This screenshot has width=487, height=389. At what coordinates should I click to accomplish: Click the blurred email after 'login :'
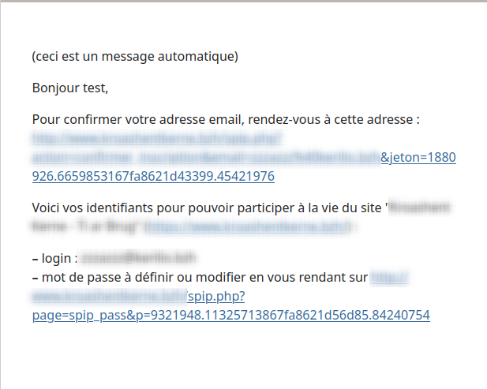point(137,258)
